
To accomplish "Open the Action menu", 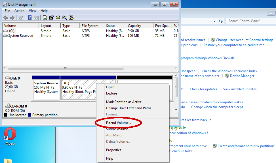I will click(x=19, y=11).
